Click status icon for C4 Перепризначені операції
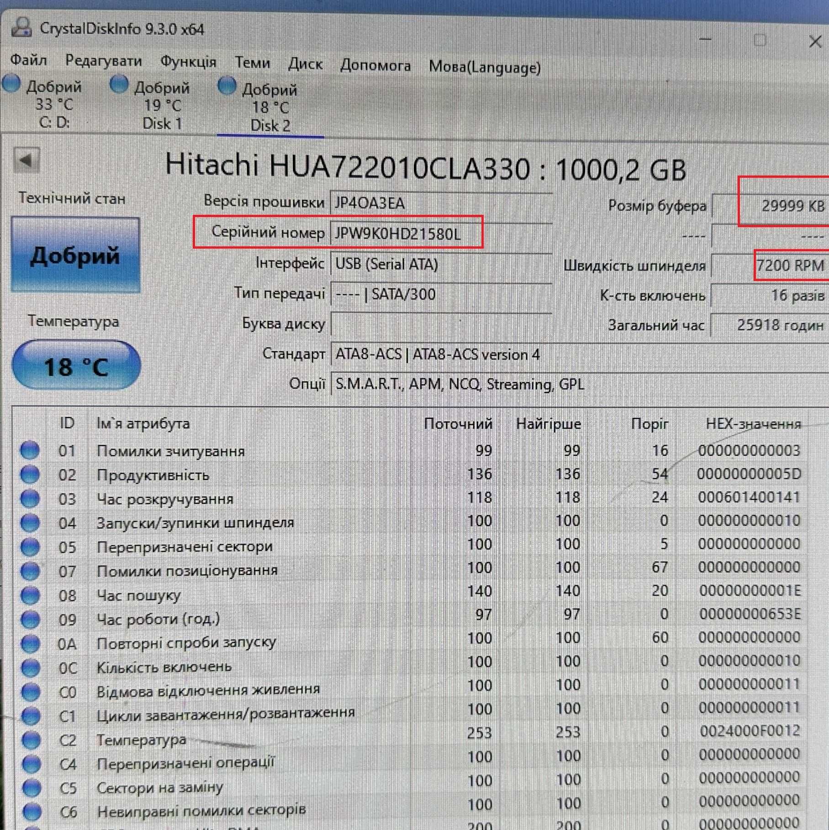 (x=32, y=764)
